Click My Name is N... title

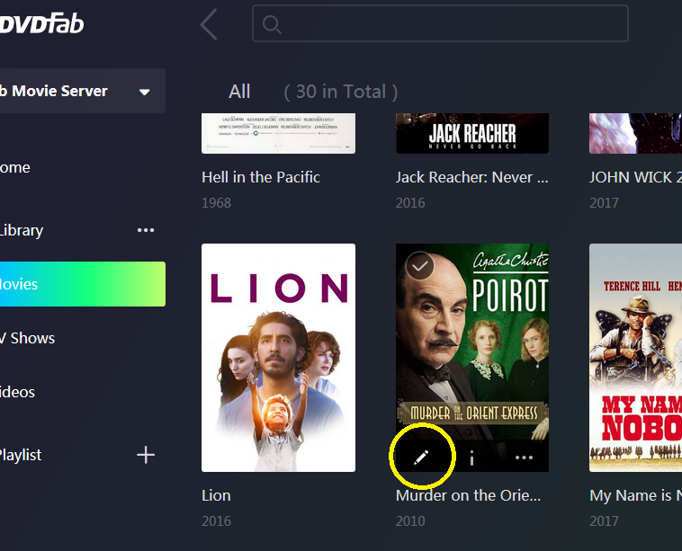pos(635,495)
